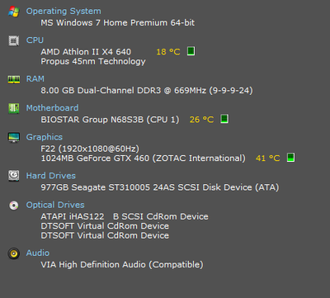This screenshot has height=298, width=330.
Task: Click the Hard Drives disk icon
Action: (14, 176)
